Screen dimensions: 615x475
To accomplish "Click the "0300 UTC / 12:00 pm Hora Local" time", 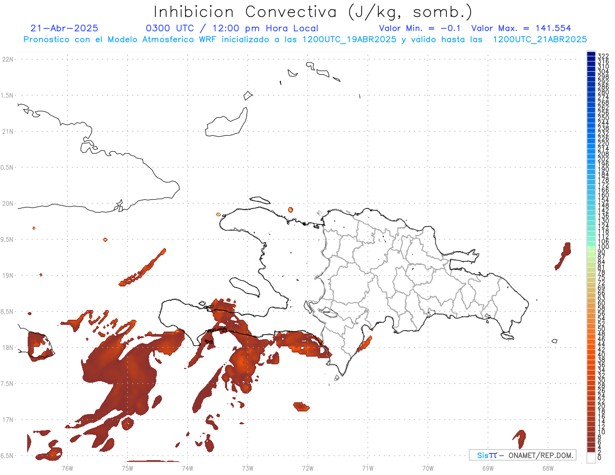I will point(232,29).
